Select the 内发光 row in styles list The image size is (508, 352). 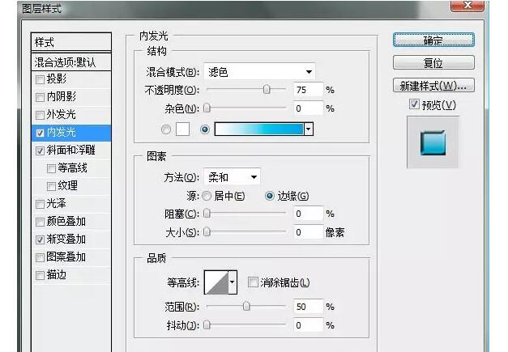[x=71, y=133]
